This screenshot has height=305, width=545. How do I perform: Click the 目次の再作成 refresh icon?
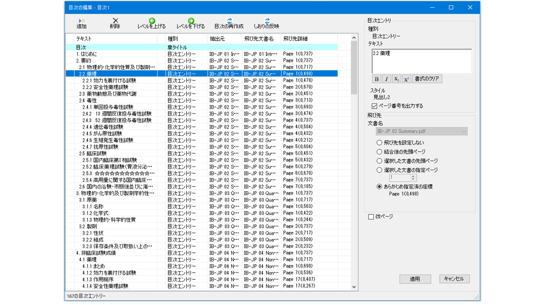(229, 20)
